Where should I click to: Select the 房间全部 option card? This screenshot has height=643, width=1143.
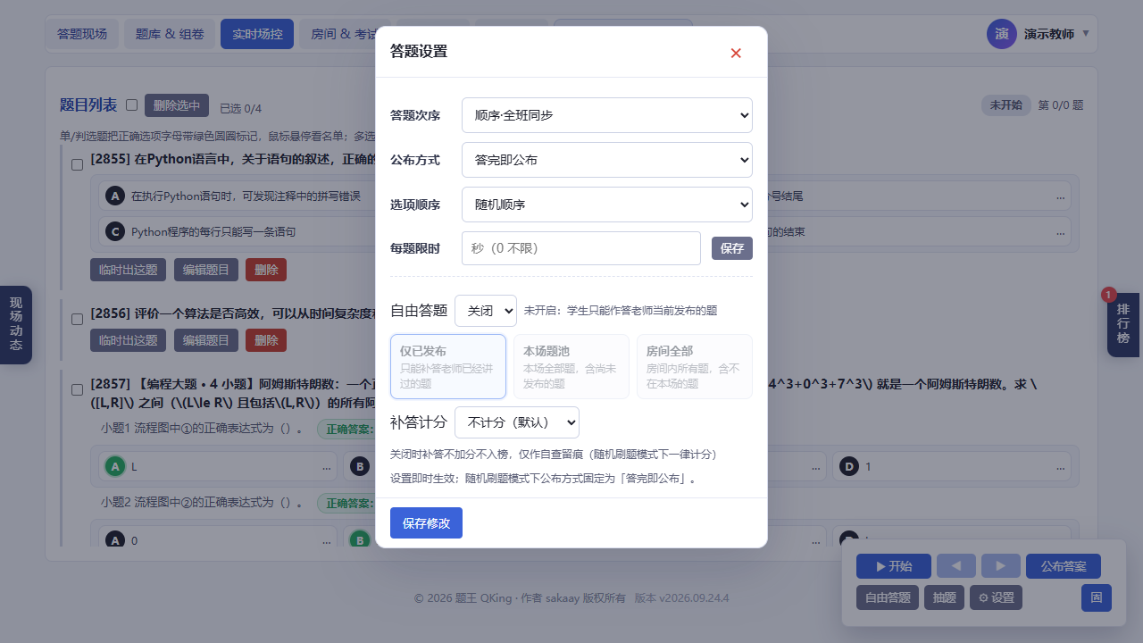[x=695, y=366]
